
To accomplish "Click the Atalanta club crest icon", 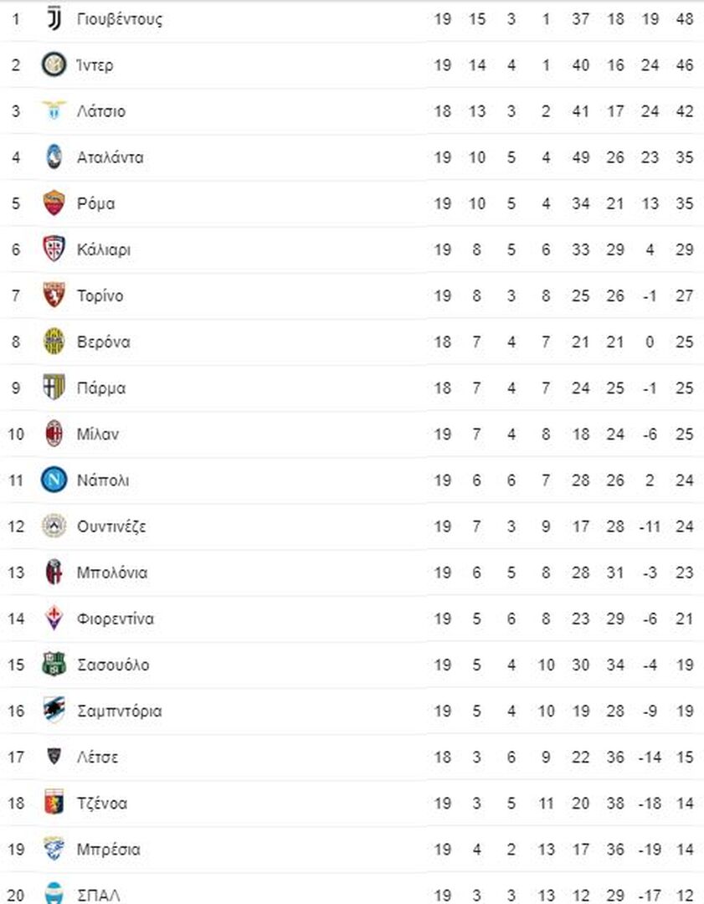I will tap(54, 157).
